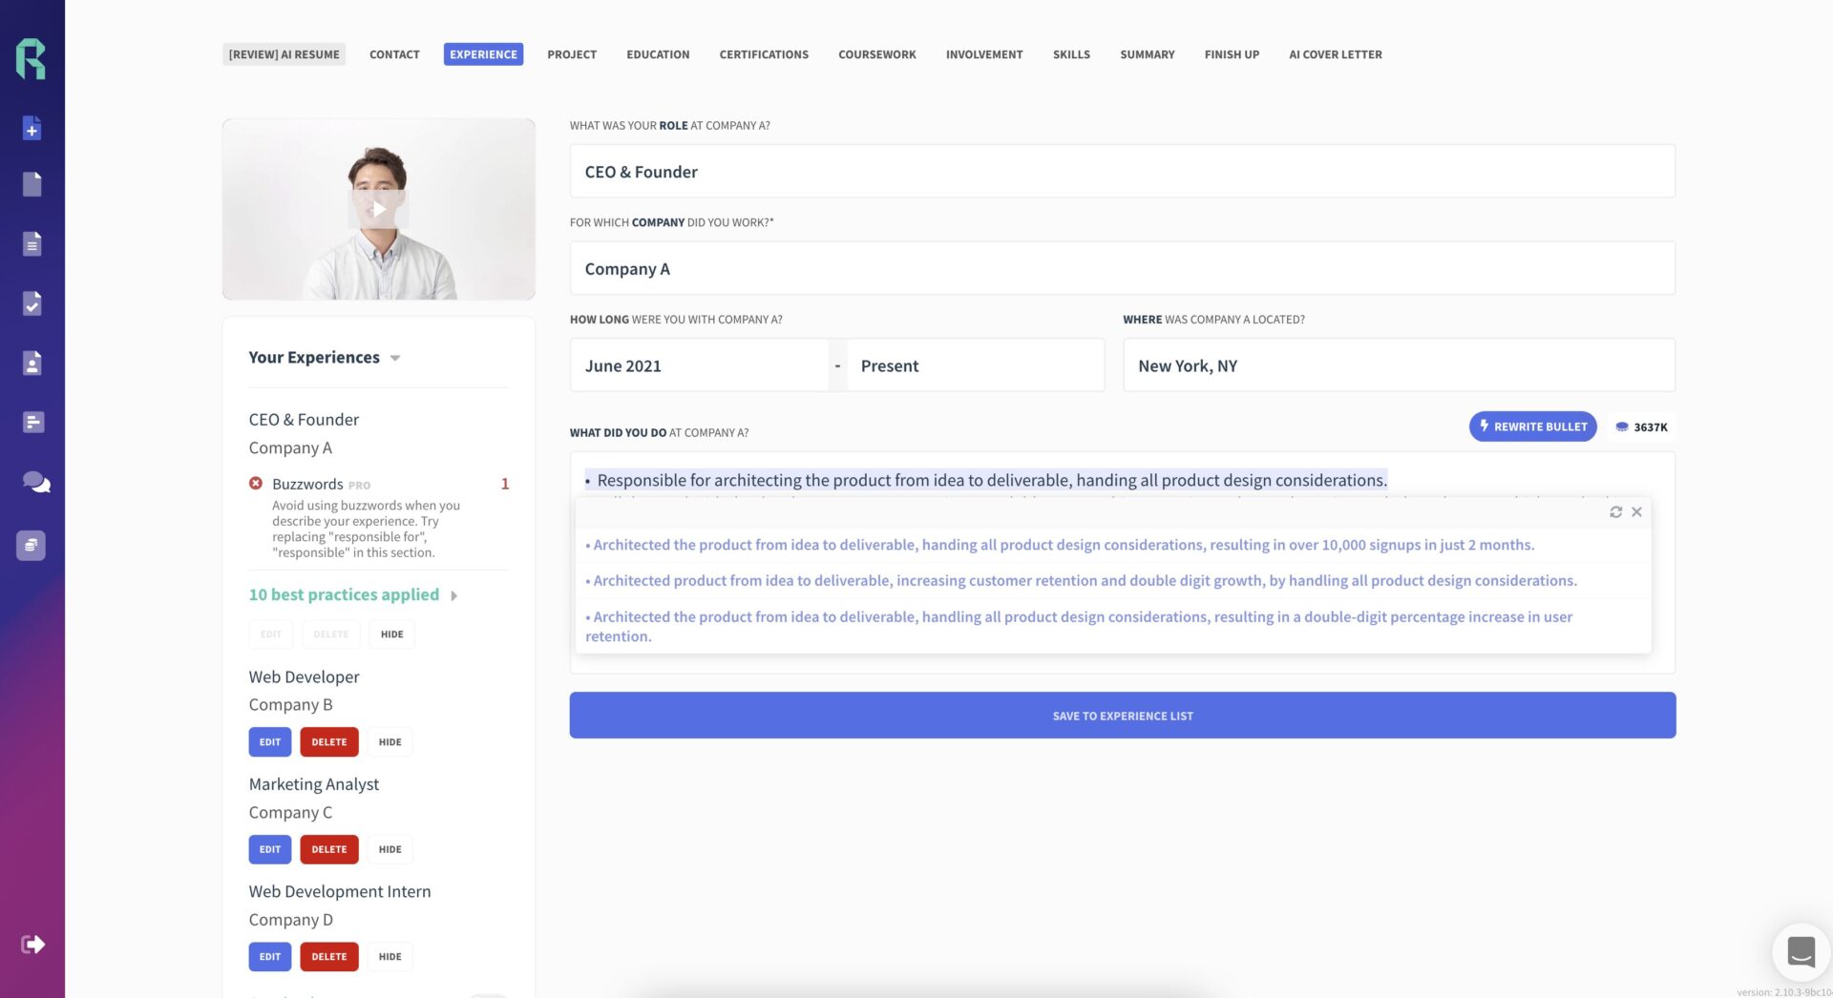Image resolution: width=1833 pixels, height=998 pixels.
Task: Open the credits coins icon in sidebar
Action: point(33,545)
